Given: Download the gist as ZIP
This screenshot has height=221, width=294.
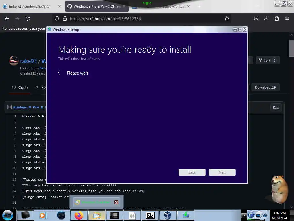Looking at the screenshot, I should pos(265,87).
